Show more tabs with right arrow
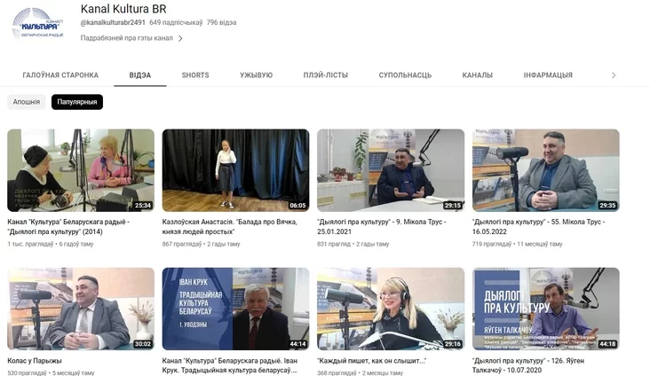Viewport: 650px width, 376px height. [x=614, y=75]
